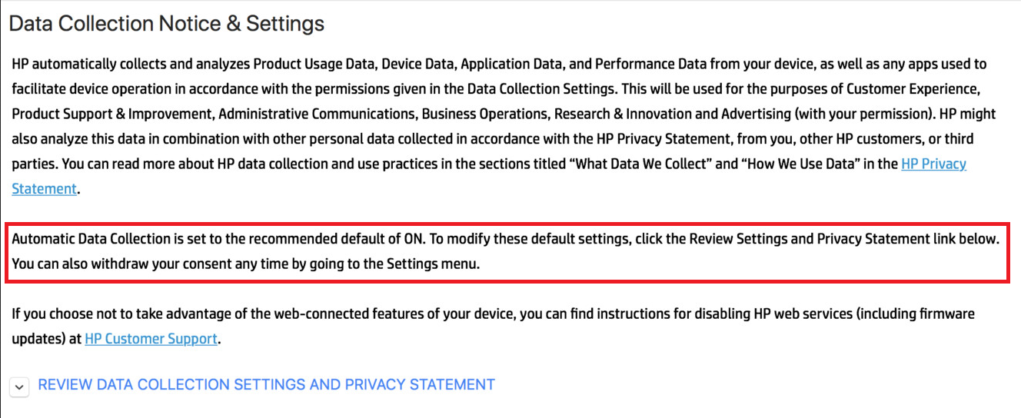
Task: Expand the chevron beside Review Data Collection Settings
Action: pos(20,386)
